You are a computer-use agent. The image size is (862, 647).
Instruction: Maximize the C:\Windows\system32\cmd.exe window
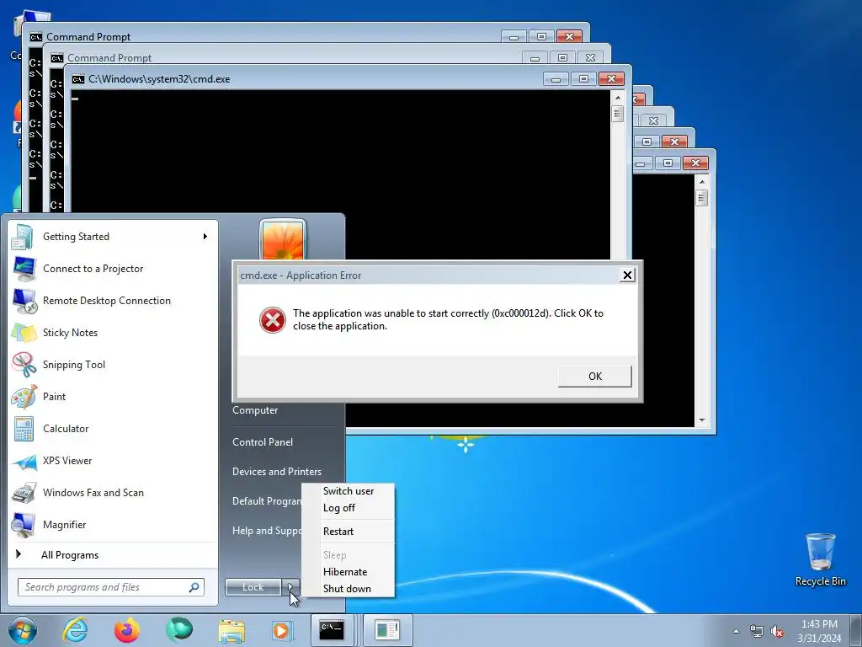(x=584, y=79)
